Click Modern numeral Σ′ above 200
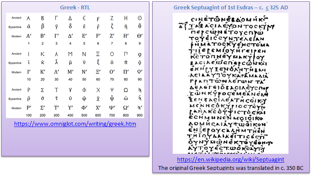This screenshot has width=311, height=175. tap(43, 108)
